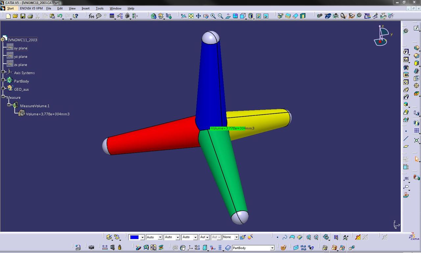Click the Sketcher icon at top right
Image resolution: width=421 pixels, height=253 pixels.
416,29
